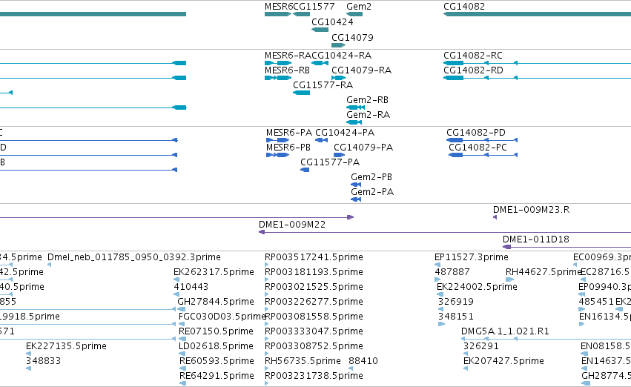The height and width of the screenshot is (387, 631).
Task: Open RP003081558.5prime feature
Action: (314, 317)
